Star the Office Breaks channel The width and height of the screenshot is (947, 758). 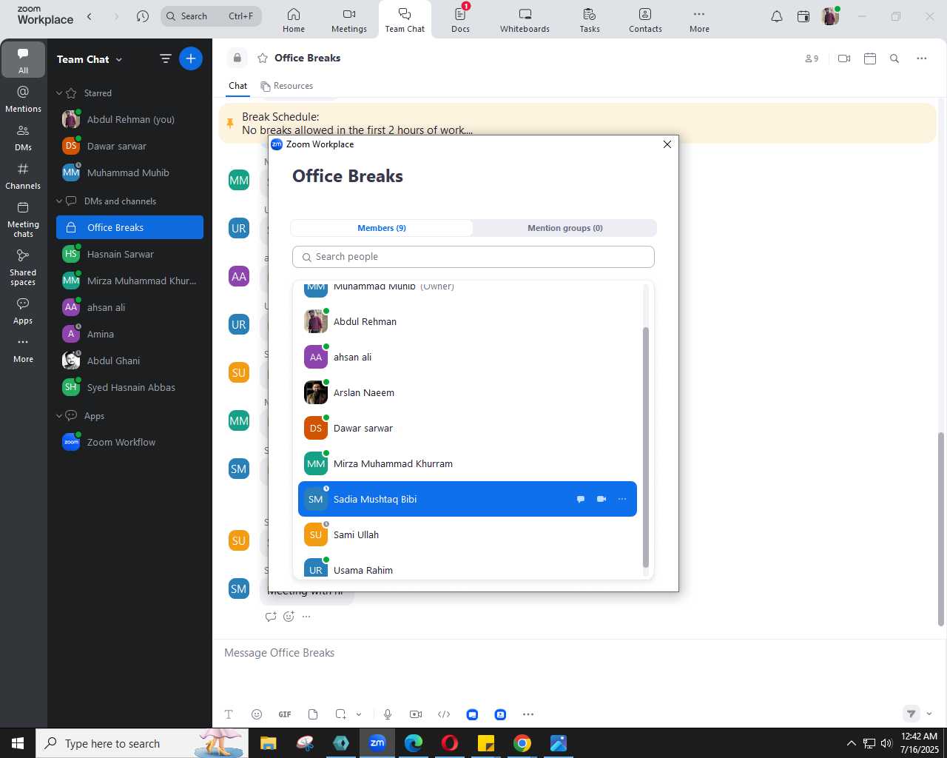click(263, 58)
